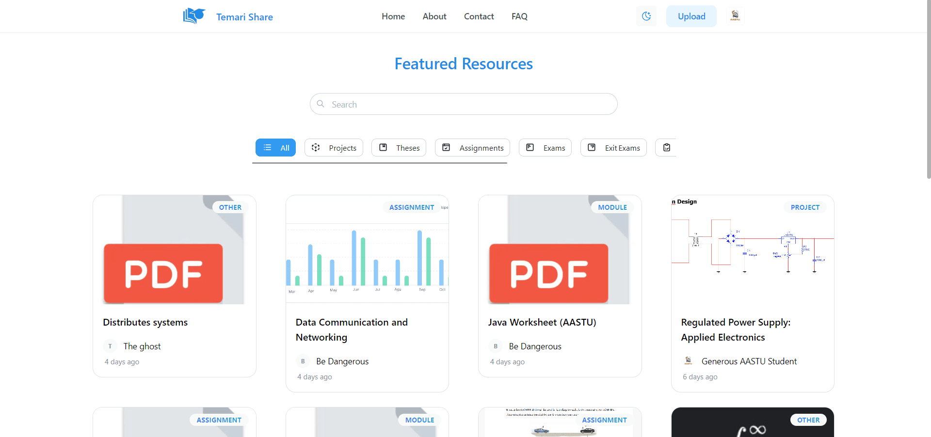Click the ASSIGNMENT badge on Data Communication card
Viewport: 931px width, 437px height.
coord(412,207)
